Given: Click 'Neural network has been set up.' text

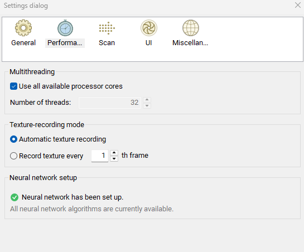Looking at the screenshot, I should tap(73, 197).
